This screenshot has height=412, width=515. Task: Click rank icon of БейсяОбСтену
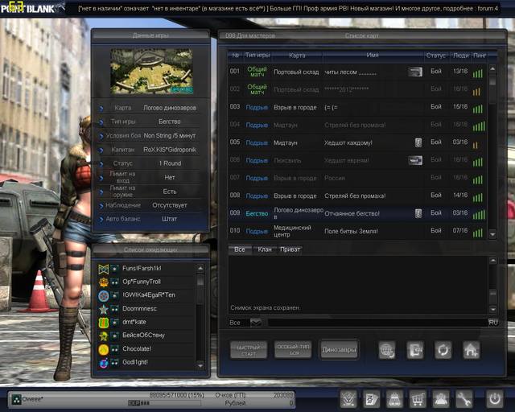click(104, 336)
